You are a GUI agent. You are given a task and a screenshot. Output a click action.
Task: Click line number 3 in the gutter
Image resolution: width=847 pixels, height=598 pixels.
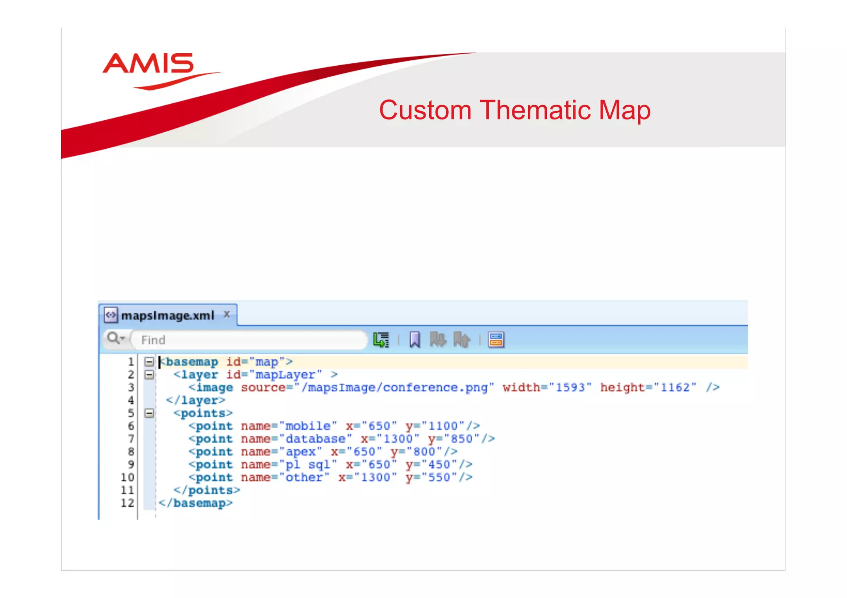131,388
